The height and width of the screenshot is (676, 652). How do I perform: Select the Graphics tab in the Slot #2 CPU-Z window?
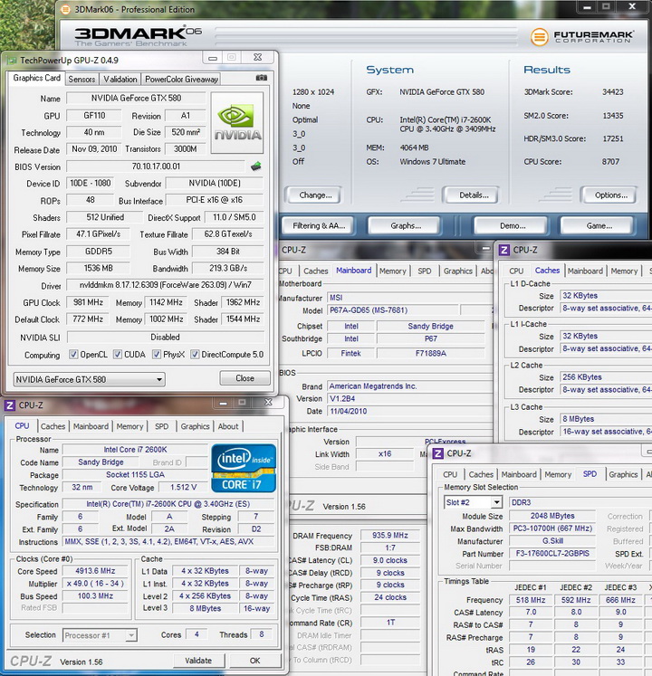click(623, 475)
